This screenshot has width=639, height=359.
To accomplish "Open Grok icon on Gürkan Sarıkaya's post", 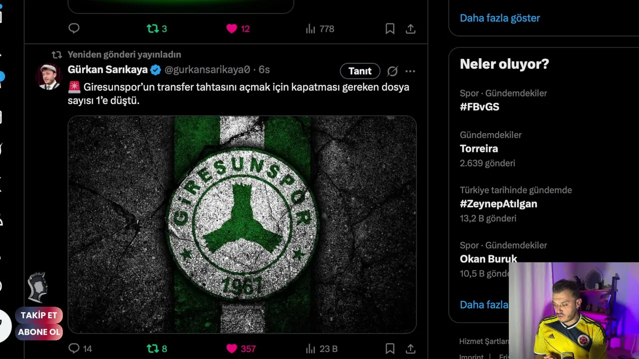I will (x=392, y=71).
